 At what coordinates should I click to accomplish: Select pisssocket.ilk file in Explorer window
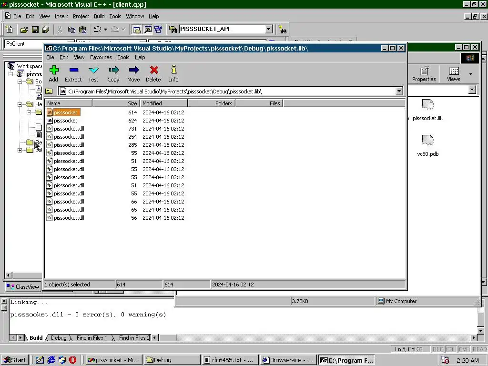pos(427,110)
